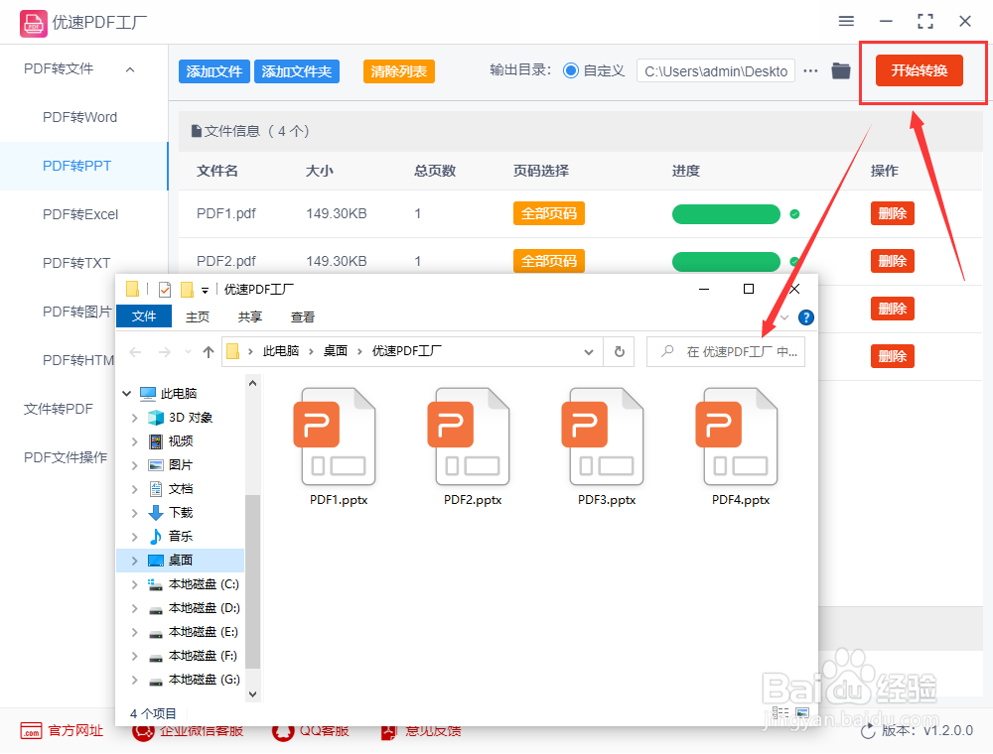The width and height of the screenshot is (993, 754).
Task: Click navigation pane scroll down arrow
Action: [252, 693]
